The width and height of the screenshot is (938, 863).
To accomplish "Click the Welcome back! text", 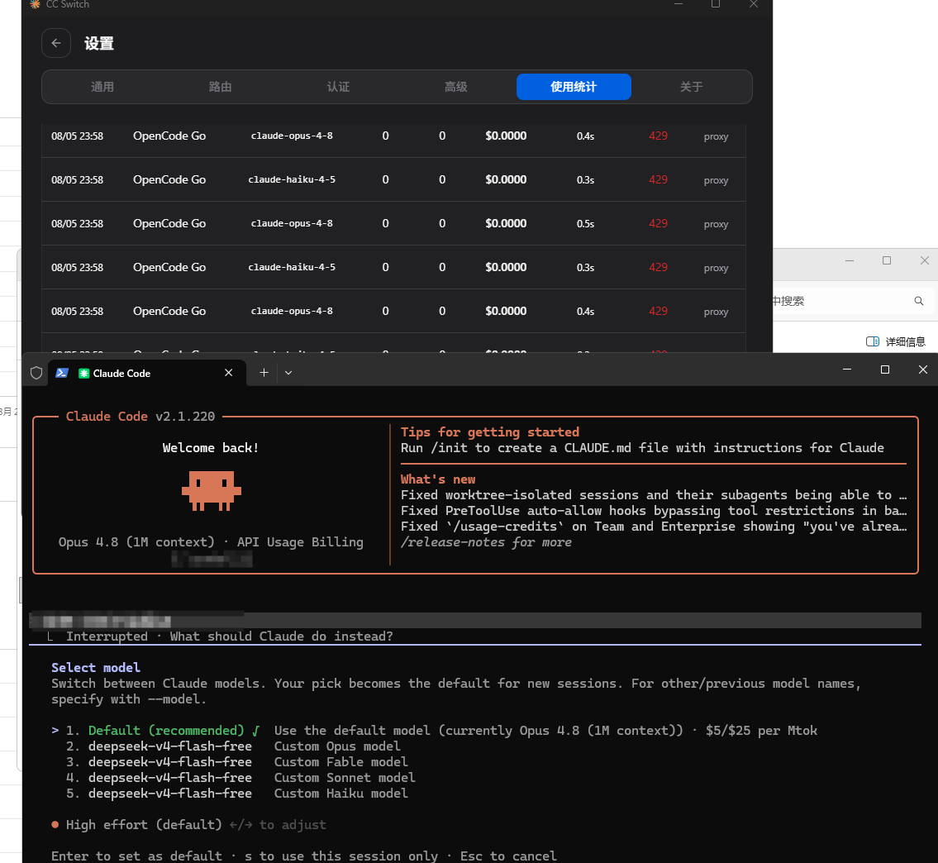I will [211, 448].
